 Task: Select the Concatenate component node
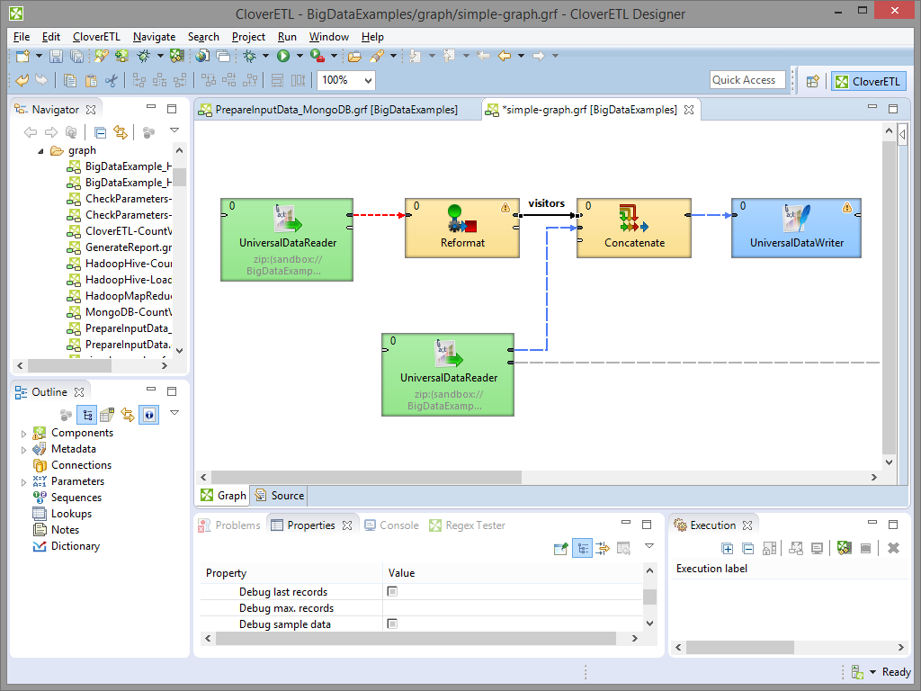(634, 228)
